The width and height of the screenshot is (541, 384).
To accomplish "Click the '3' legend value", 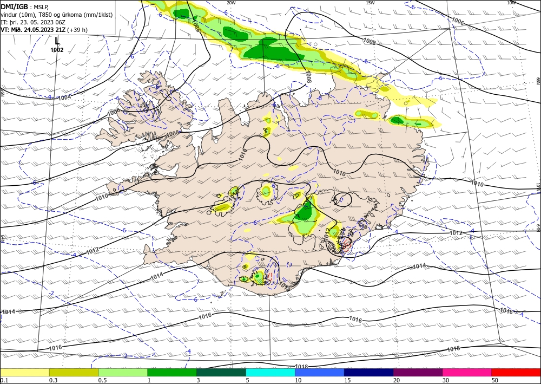I will pos(199,380).
